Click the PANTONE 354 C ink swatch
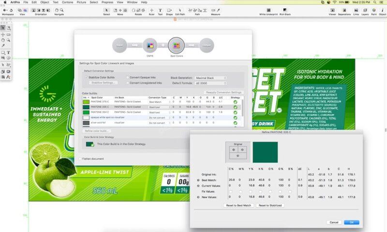This screenshot has height=232, width=387. pyautogui.click(x=86, y=113)
